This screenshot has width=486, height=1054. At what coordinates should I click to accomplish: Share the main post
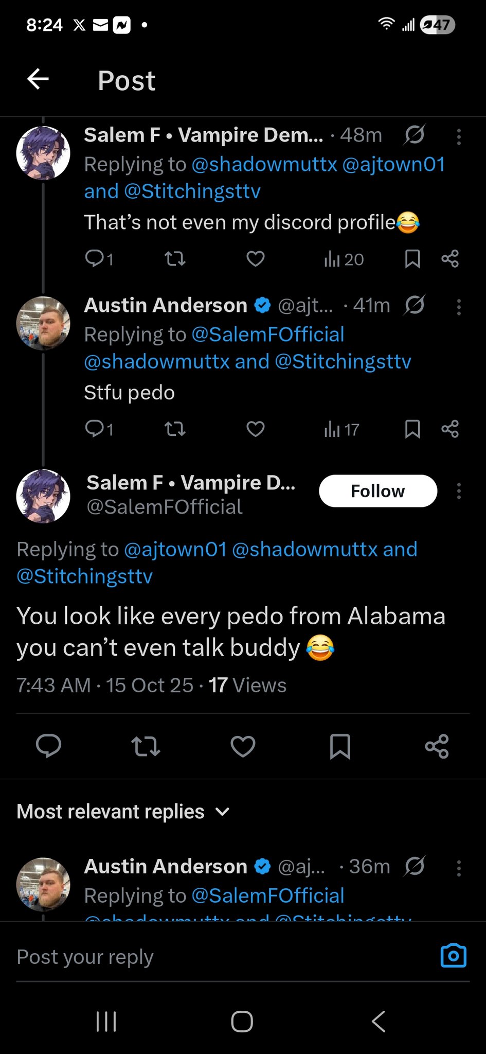tap(437, 746)
